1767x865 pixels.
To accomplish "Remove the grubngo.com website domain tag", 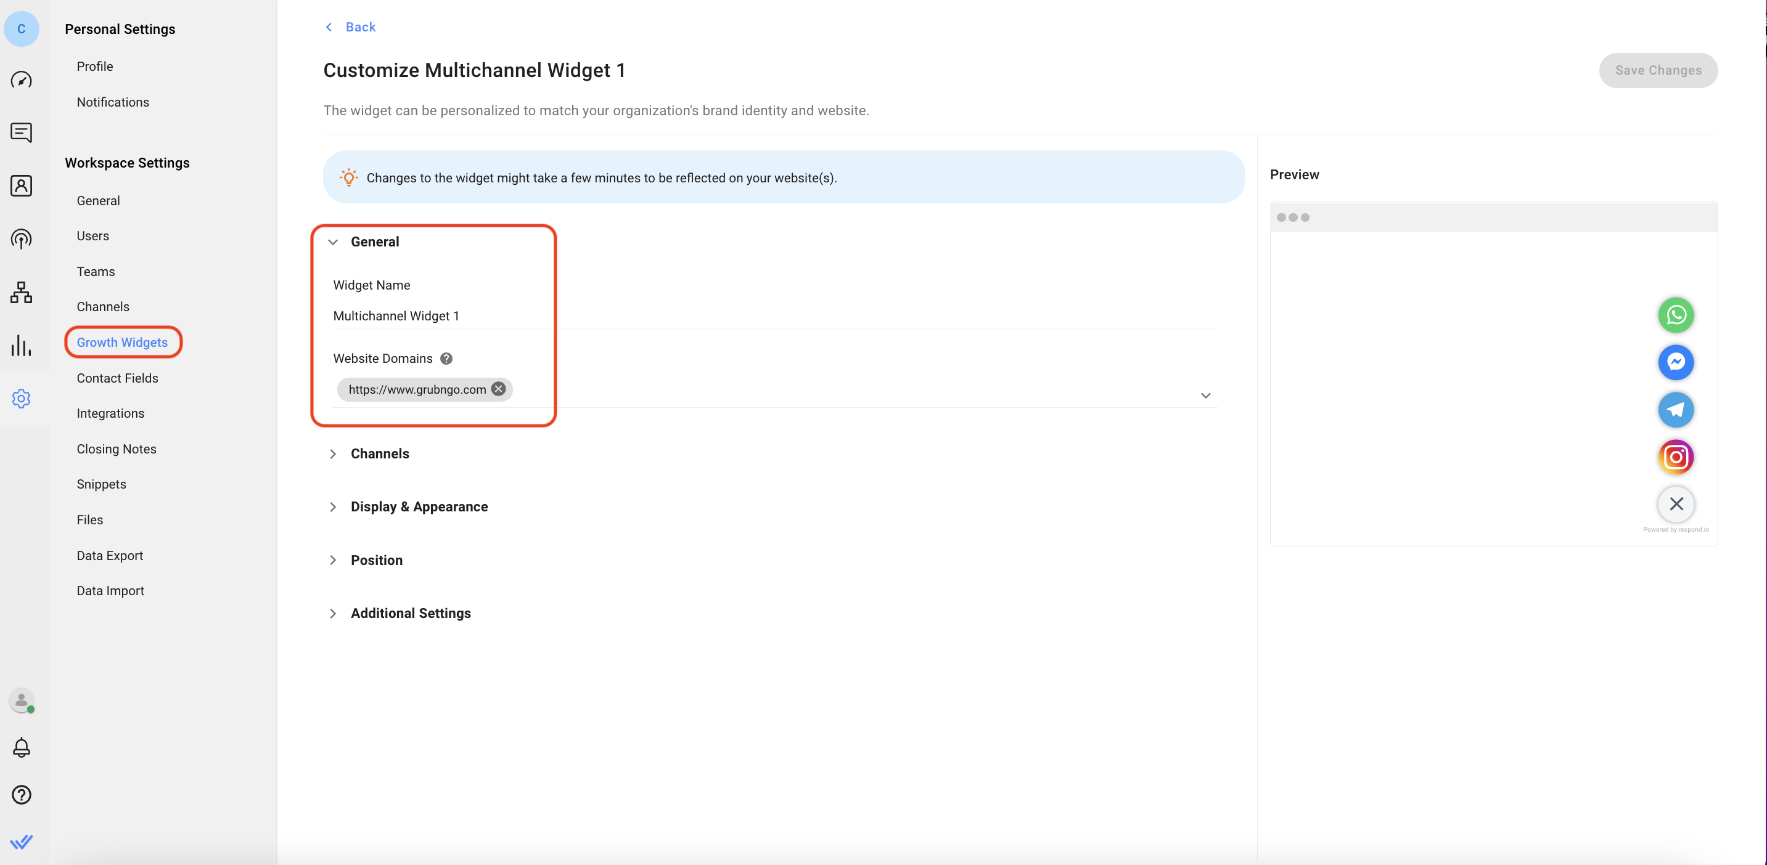I will click(x=498, y=389).
